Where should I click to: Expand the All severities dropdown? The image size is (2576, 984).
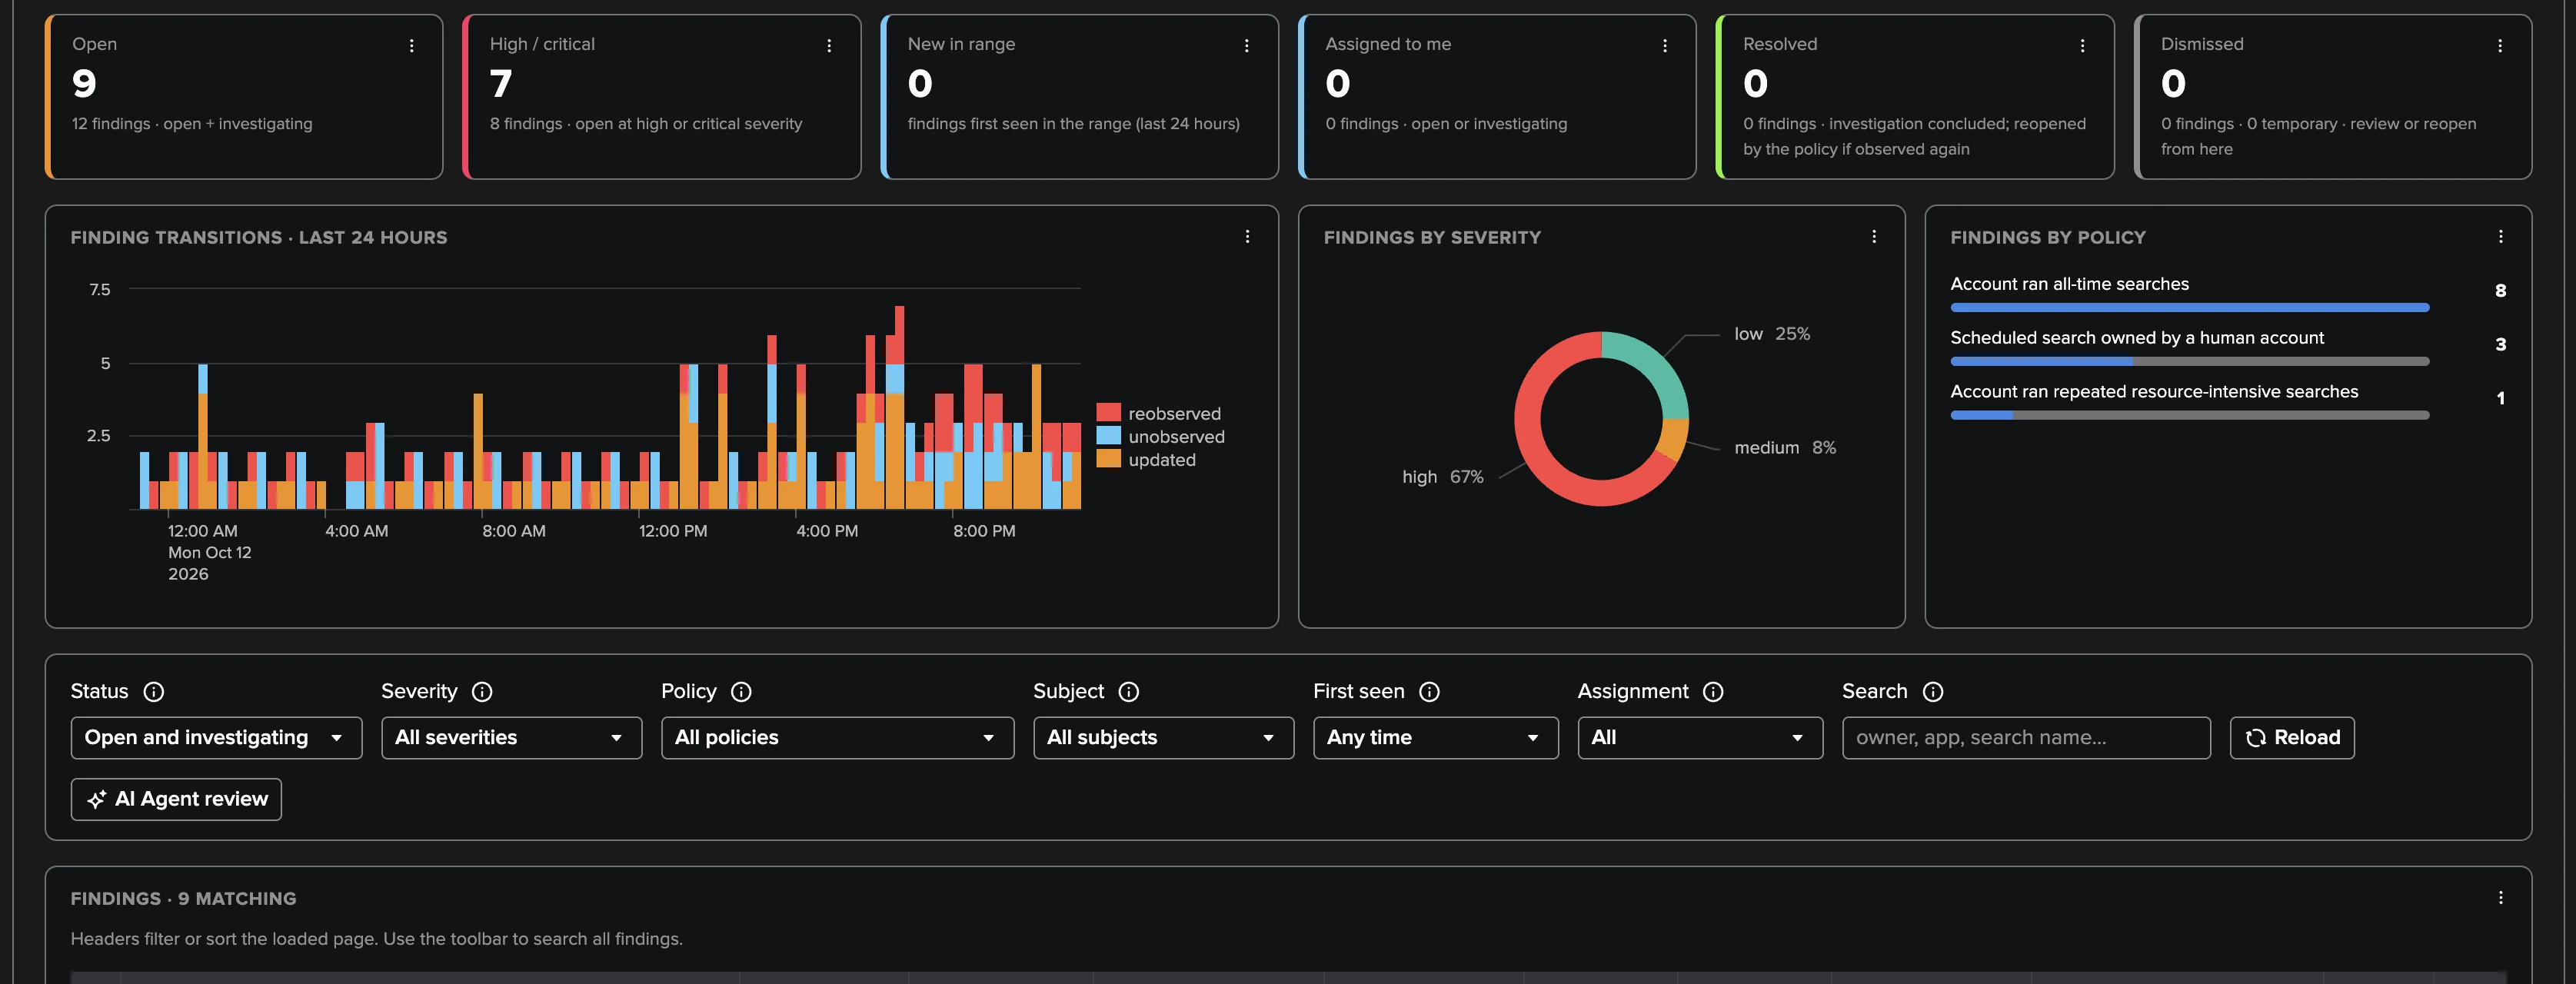(x=511, y=738)
